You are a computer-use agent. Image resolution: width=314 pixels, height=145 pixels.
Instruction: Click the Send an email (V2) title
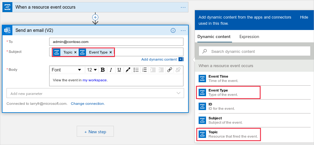pos(34,30)
